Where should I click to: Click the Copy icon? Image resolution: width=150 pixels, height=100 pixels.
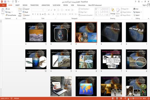click(6, 12)
